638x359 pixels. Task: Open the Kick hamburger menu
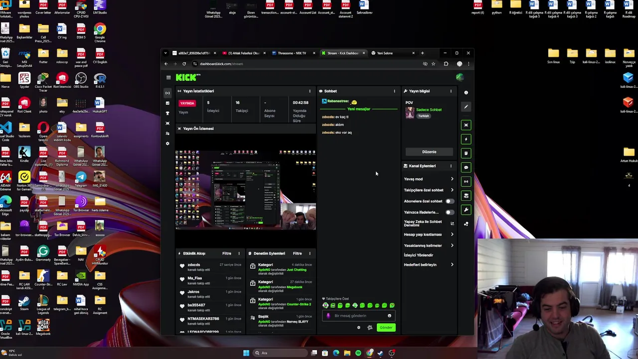168,77
